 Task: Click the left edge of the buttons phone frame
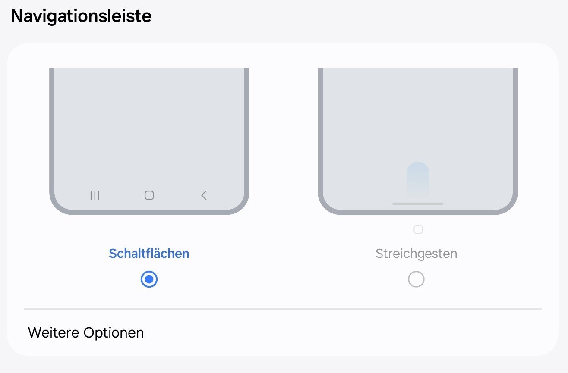tap(52, 129)
